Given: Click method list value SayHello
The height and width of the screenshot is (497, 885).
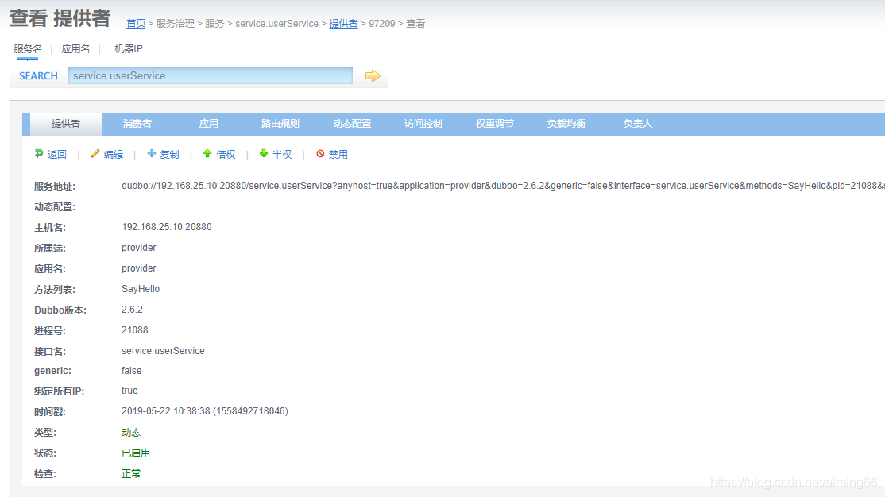Looking at the screenshot, I should pos(141,289).
